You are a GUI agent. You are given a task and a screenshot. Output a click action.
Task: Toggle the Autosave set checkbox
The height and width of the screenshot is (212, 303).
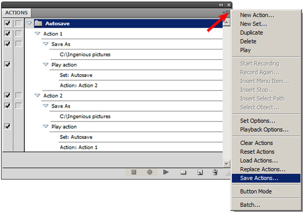click(x=7, y=23)
